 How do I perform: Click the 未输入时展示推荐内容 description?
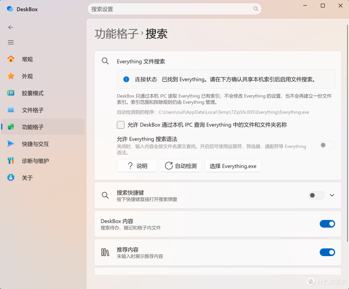[x=140, y=256]
